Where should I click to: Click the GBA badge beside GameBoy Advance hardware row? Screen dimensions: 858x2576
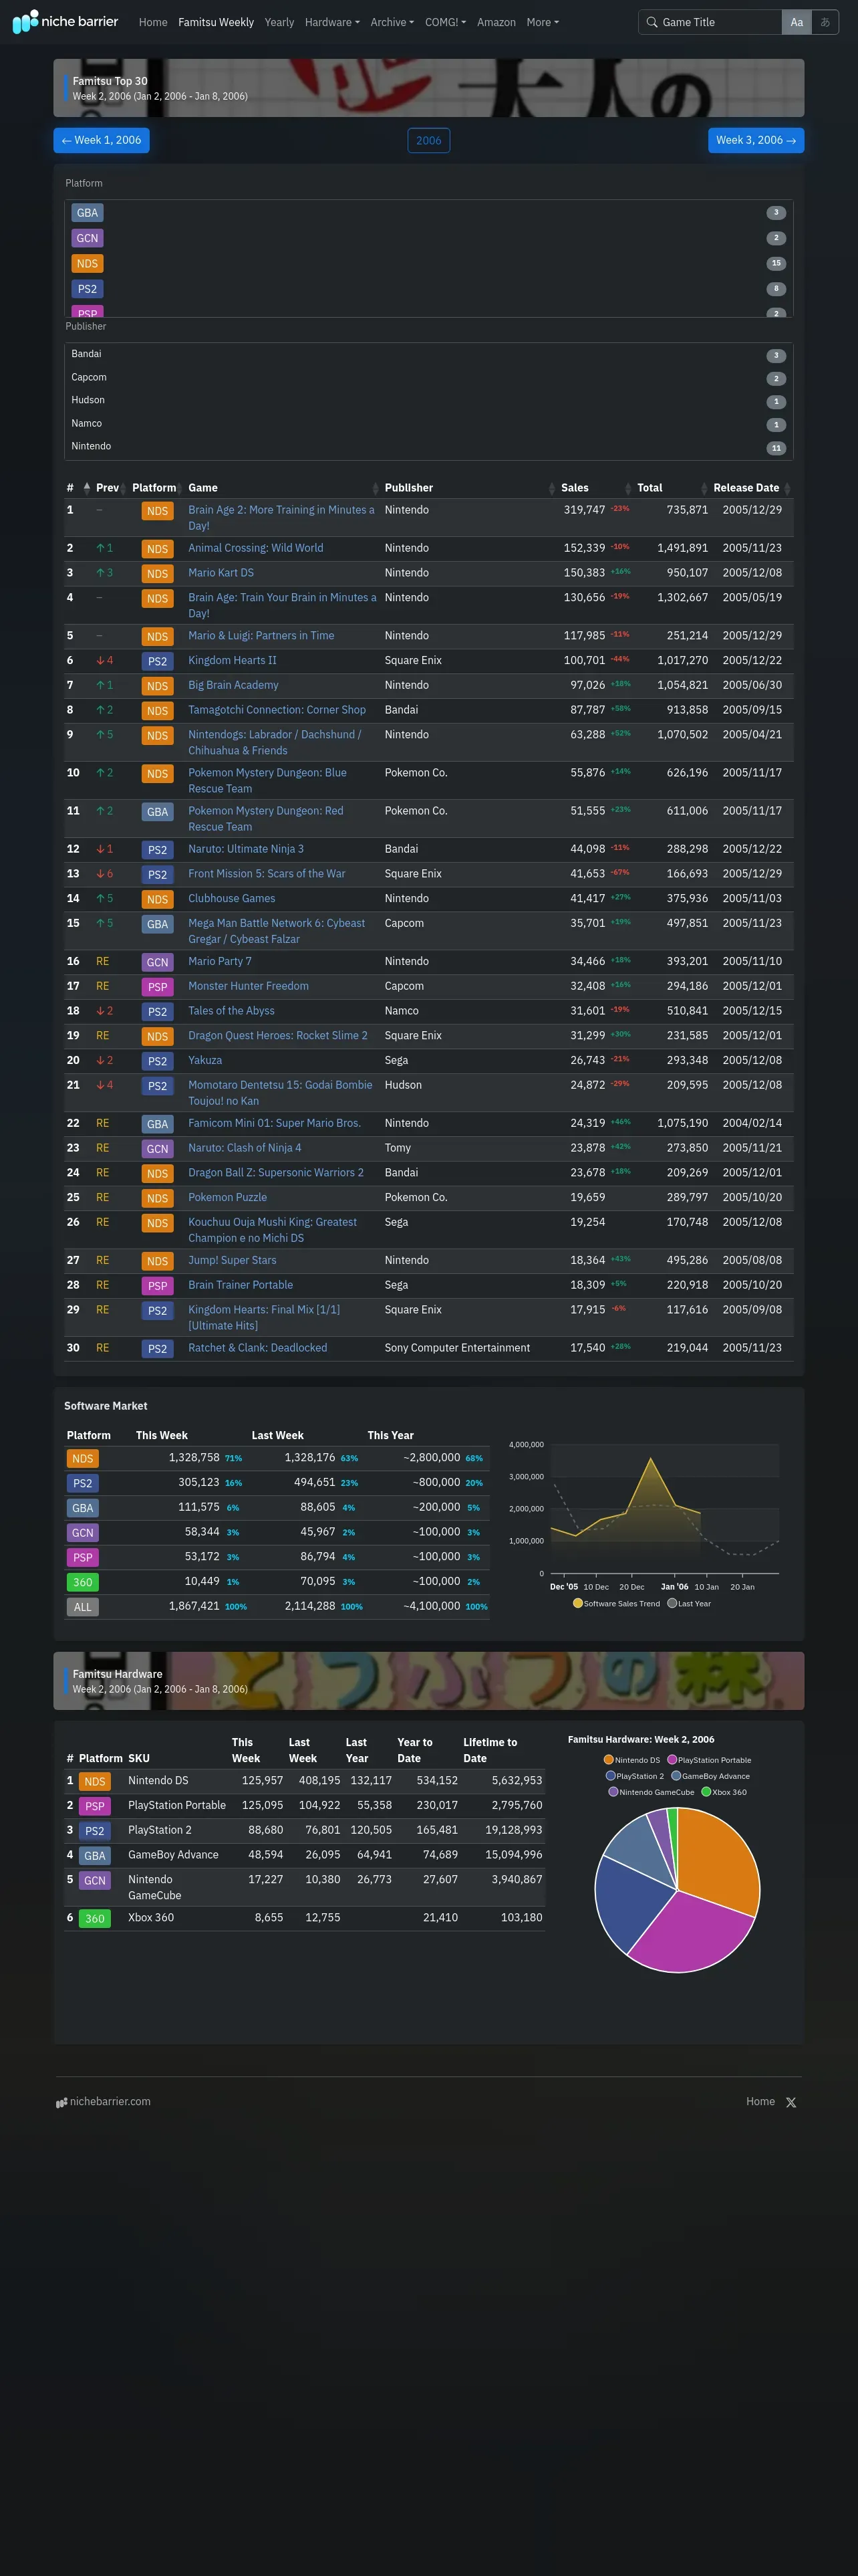(x=95, y=1856)
